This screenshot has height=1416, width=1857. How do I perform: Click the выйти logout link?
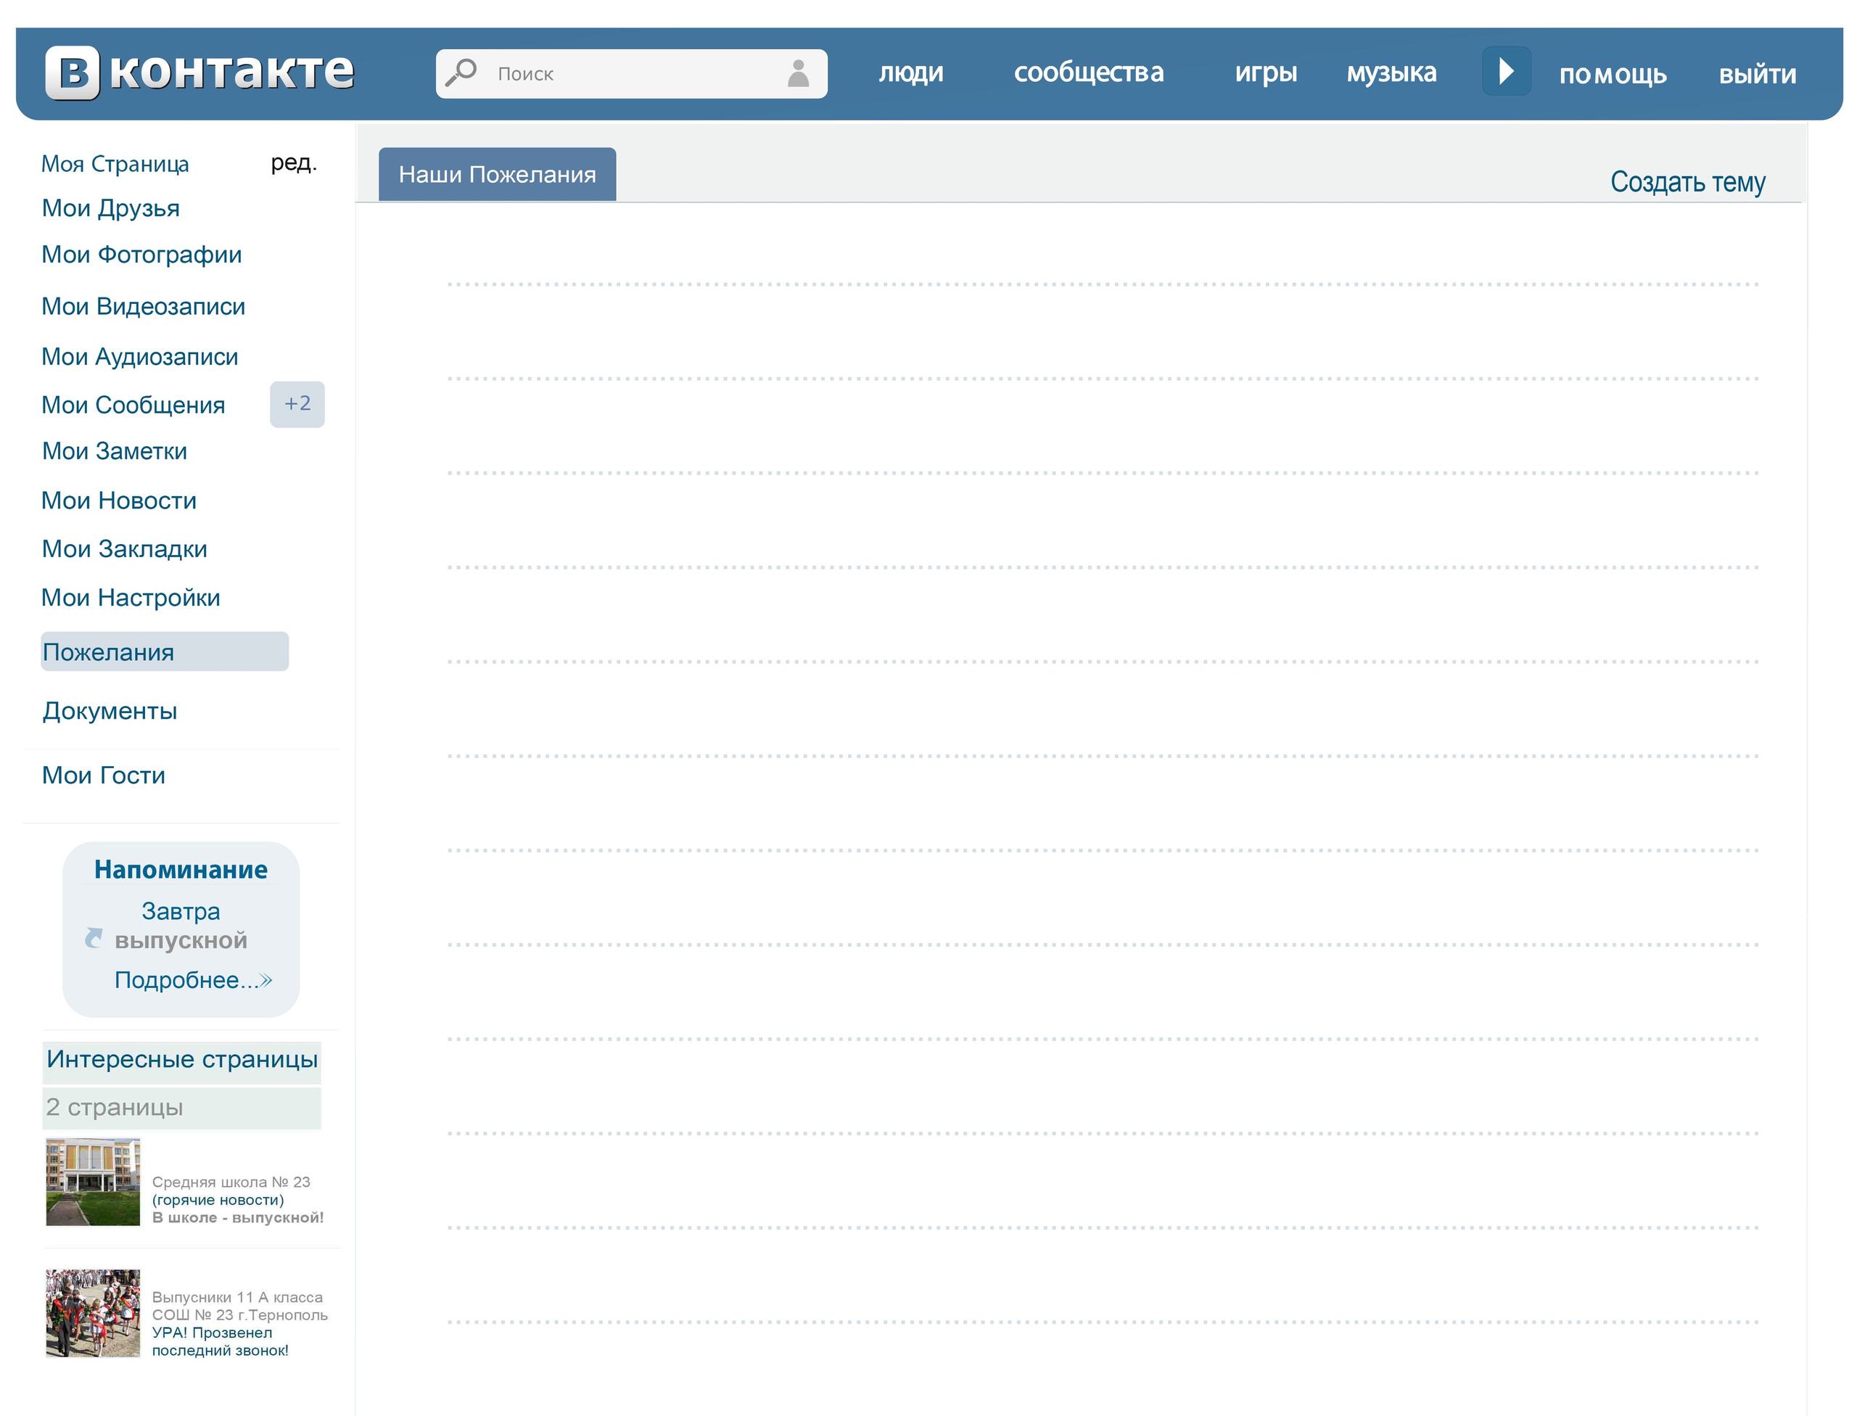pyautogui.click(x=1757, y=74)
